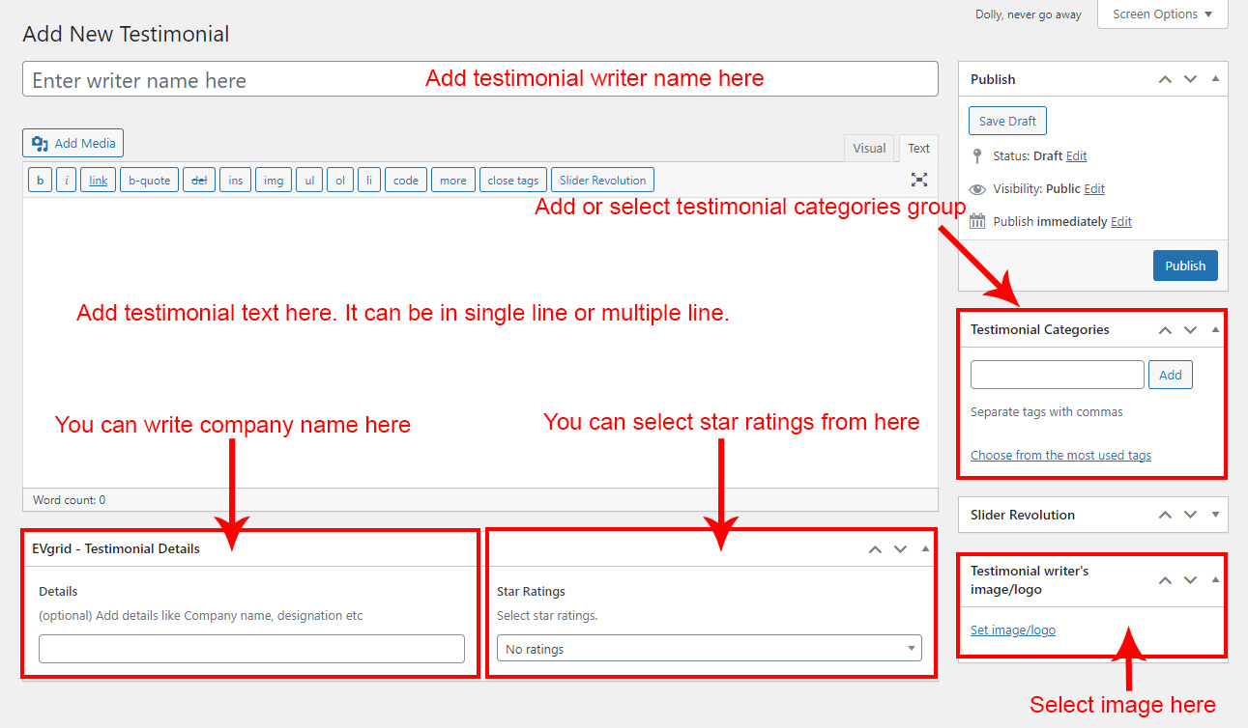Image resolution: width=1248 pixels, height=728 pixels.
Task: Collapse the Publish panel
Action: pos(1215,79)
